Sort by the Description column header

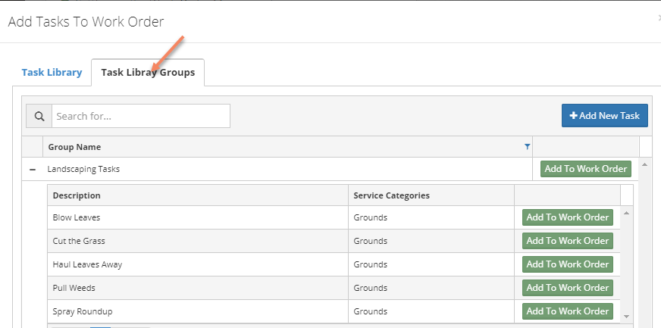point(77,195)
